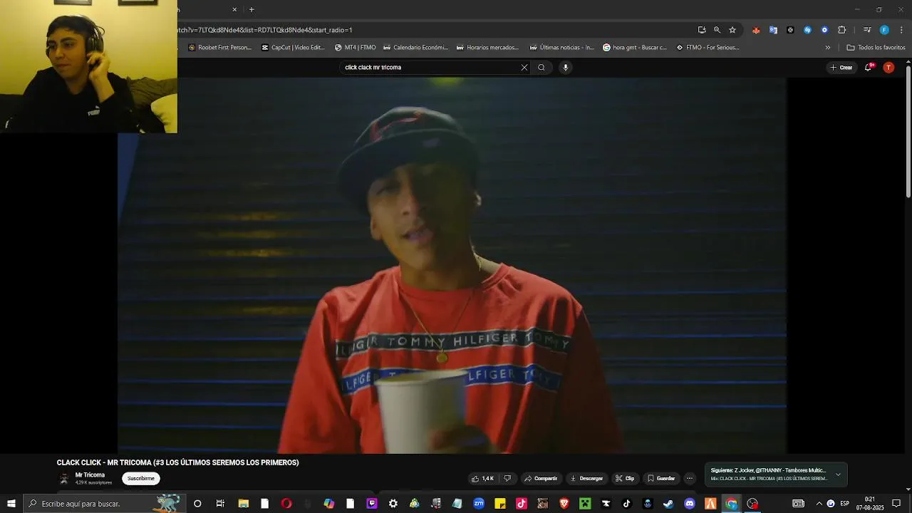Viewport: 912px width, 513px height.
Task: Subscribe with the Suscribirme button
Action: (x=141, y=479)
